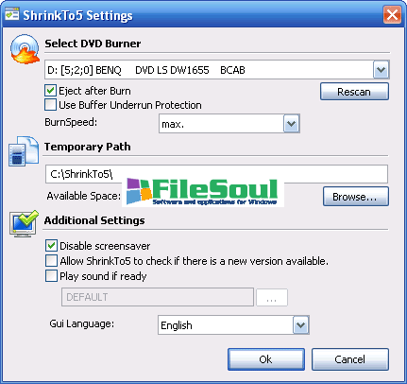The height and width of the screenshot is (384, 407).
Task: Click the Additional Settings monitor checkmark icon
Action: point(24,224)
